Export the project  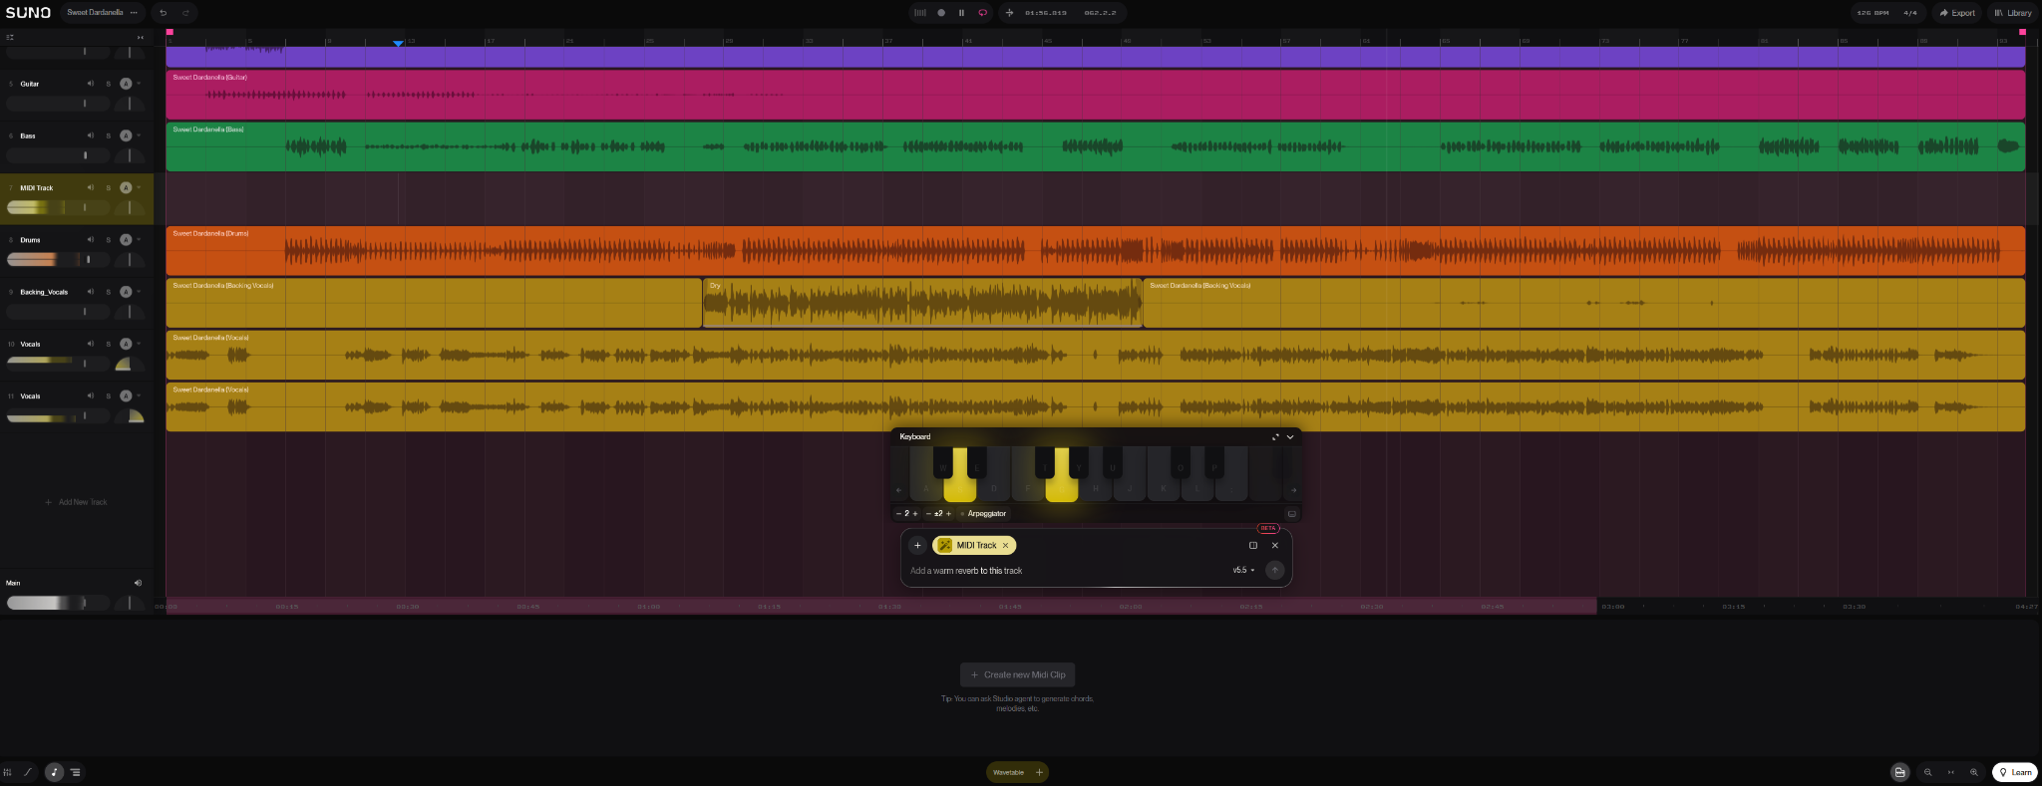coord(1957,13)
